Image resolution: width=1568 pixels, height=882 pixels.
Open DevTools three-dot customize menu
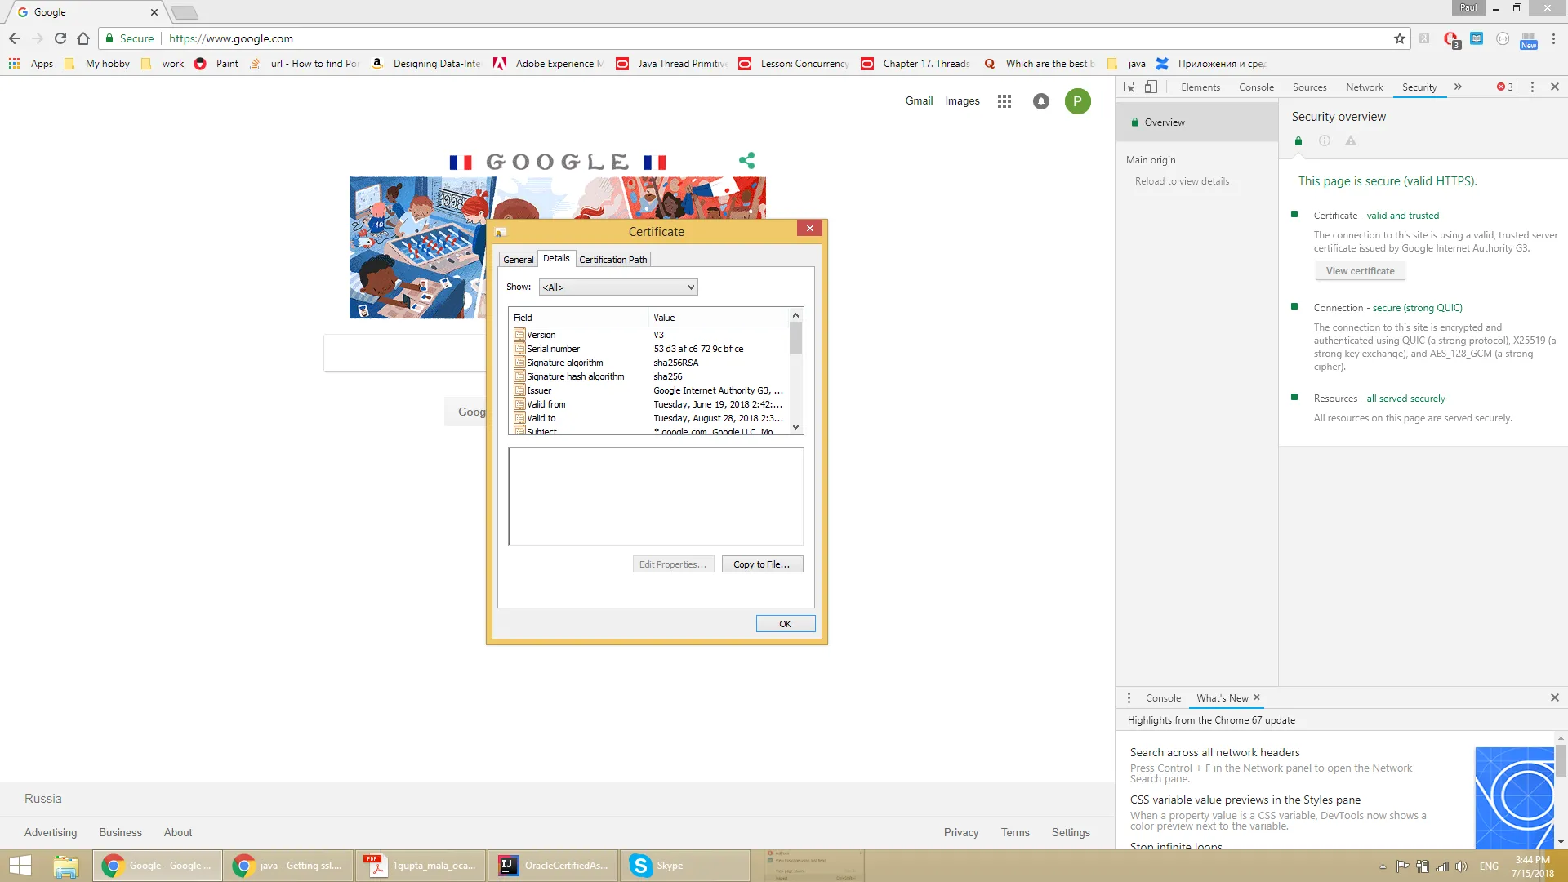(x=1532, y=87)
